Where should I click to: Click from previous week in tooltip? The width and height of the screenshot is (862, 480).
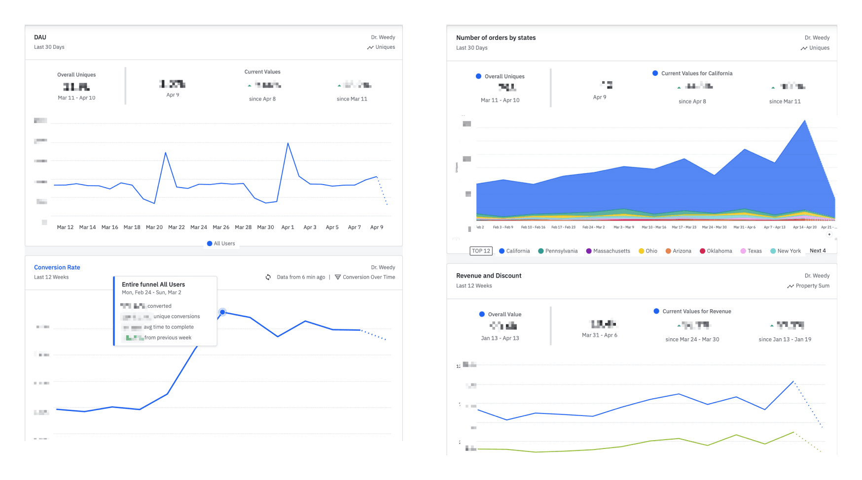click(x=168, y=338)
